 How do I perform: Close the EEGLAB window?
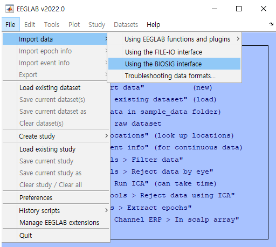click(264, 9)
